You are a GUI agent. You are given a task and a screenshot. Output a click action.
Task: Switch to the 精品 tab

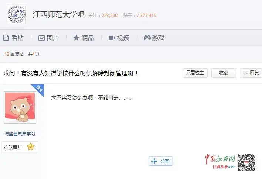pyautogui.click(x=84, y=38)
